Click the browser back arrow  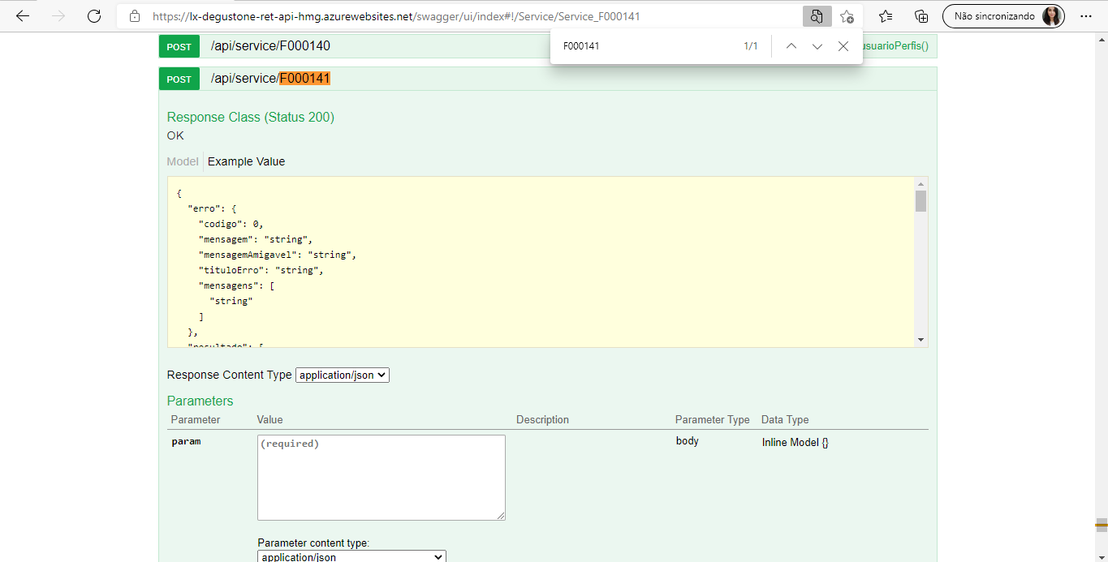tap(22, 16)
